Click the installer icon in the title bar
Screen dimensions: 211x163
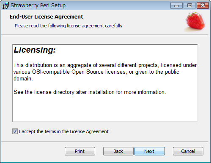5,5
